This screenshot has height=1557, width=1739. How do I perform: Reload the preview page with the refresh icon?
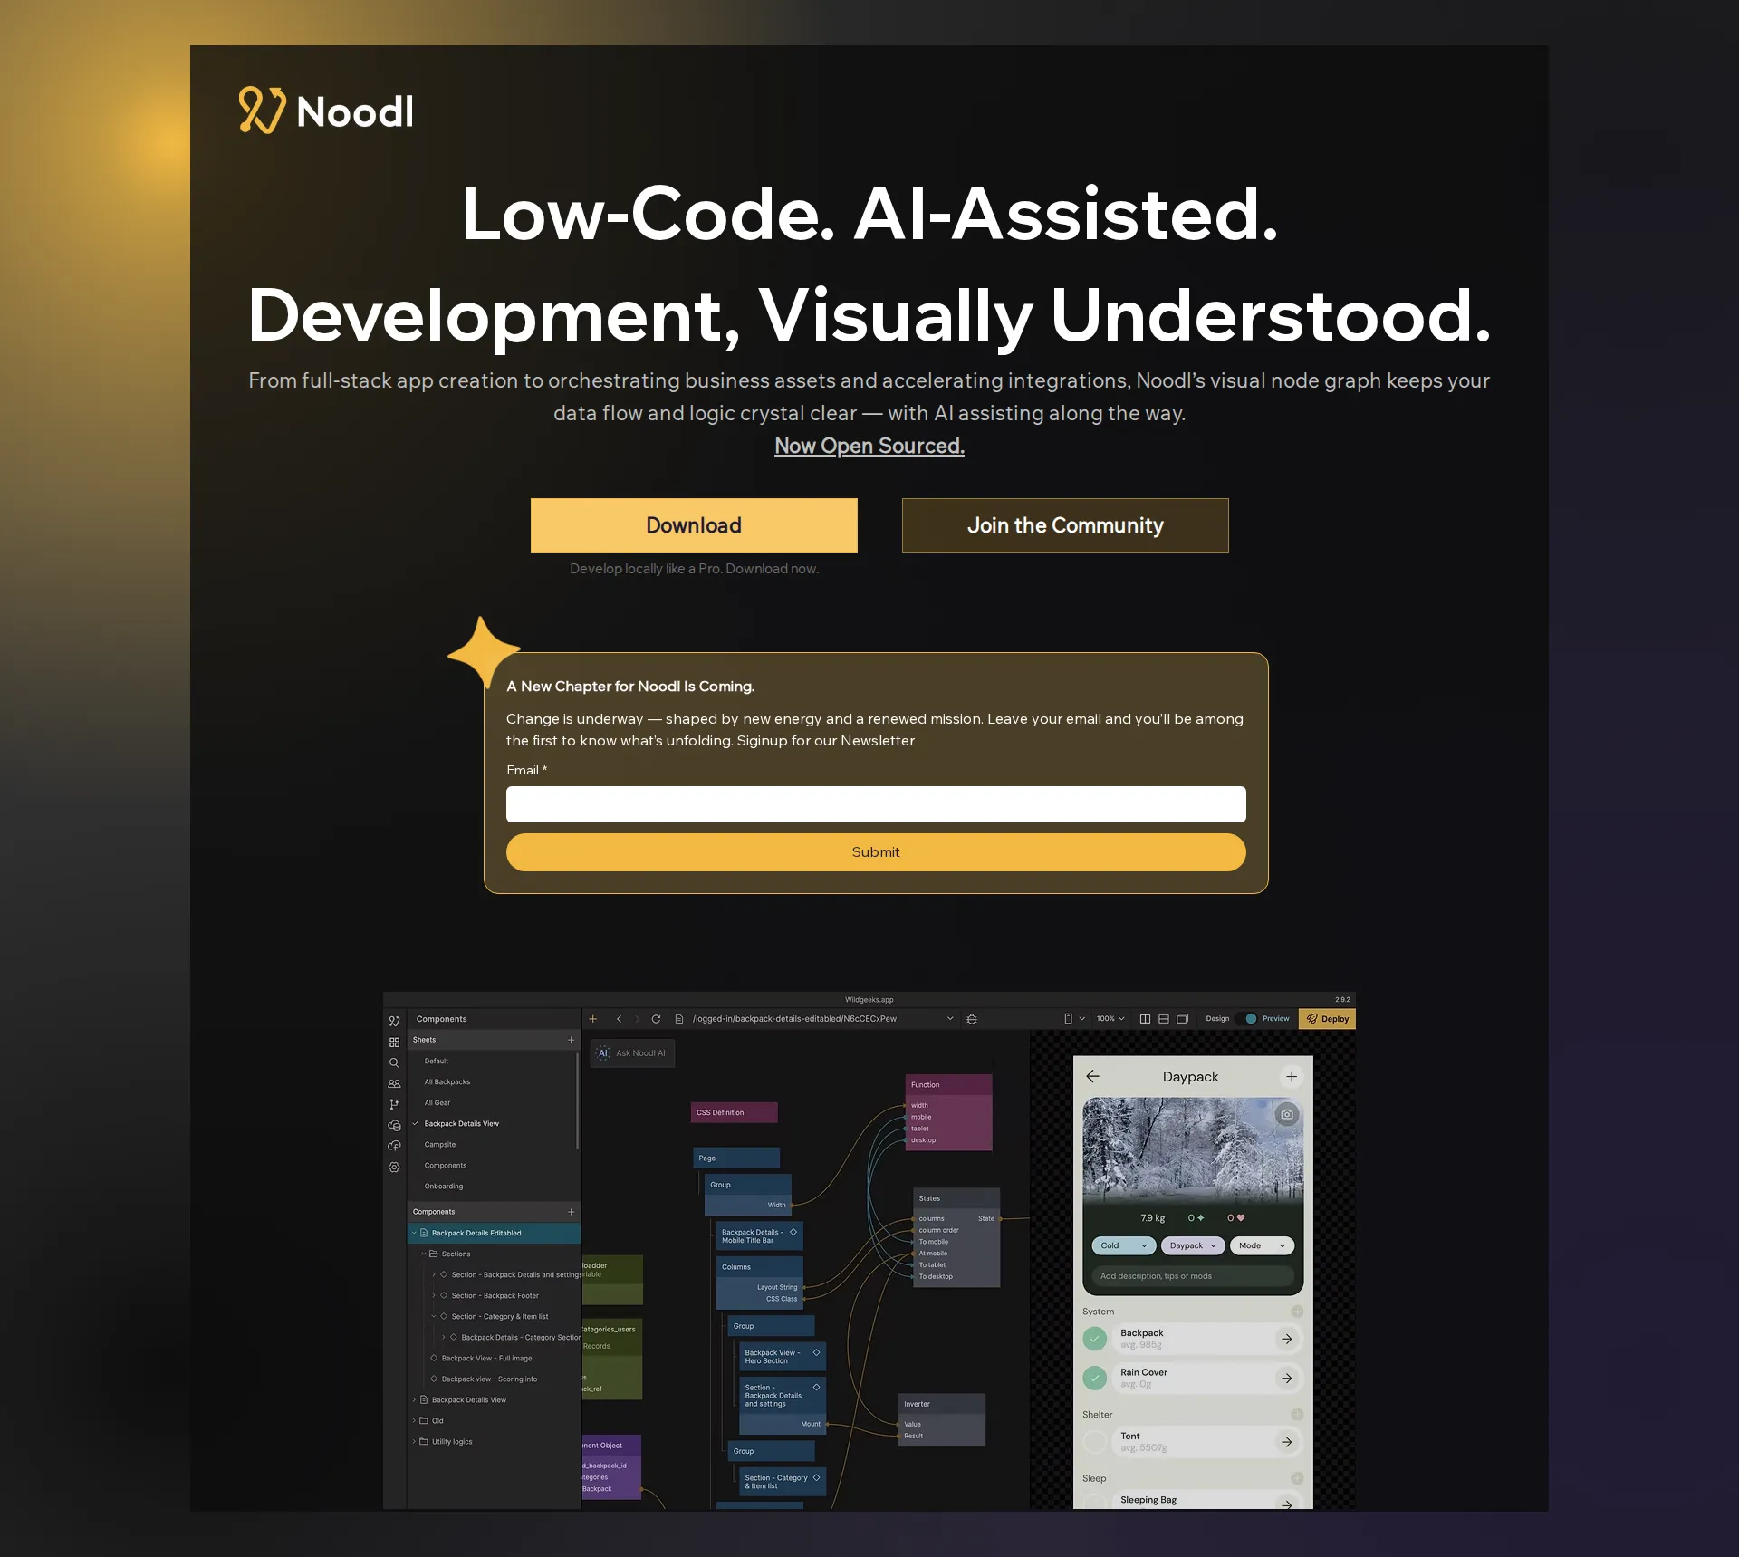657,1018
